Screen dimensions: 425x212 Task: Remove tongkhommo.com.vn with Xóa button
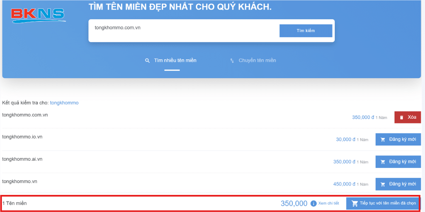click(408, 117)
